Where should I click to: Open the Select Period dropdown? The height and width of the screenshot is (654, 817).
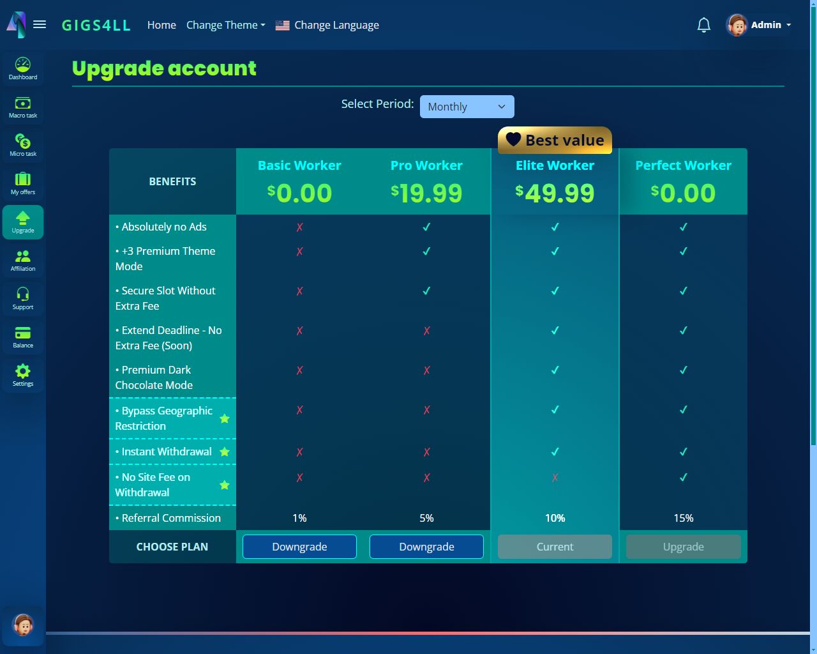tap(467, 107)
